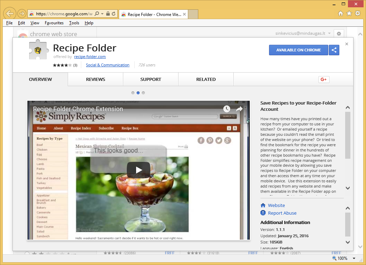Go forward with the browser forward arrow
The height and width of the screenshot is (265, 366).
coord(22,14)
